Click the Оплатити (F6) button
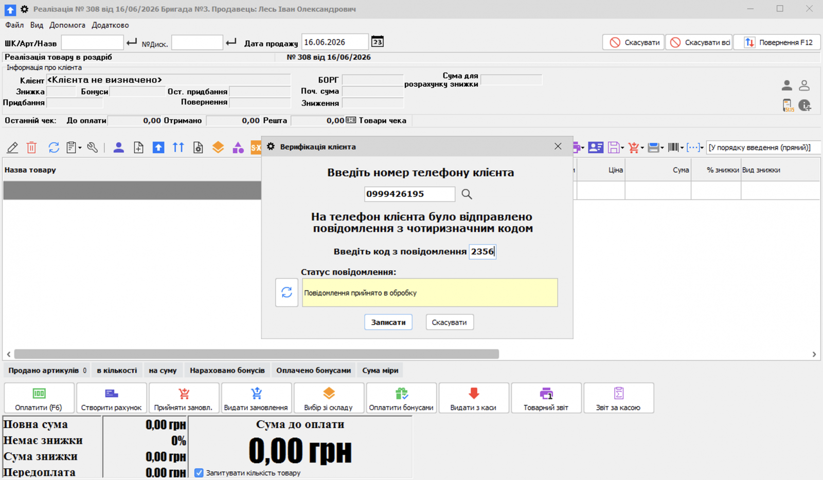This screenshot has height=480, width=823. [x=39, y=398]
